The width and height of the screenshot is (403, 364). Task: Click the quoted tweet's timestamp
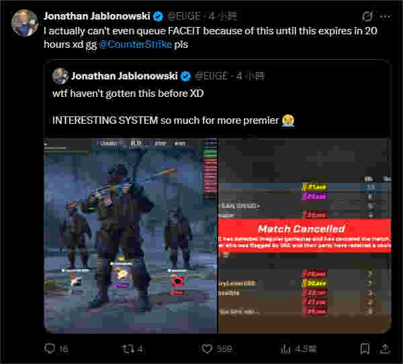[250, 76]
